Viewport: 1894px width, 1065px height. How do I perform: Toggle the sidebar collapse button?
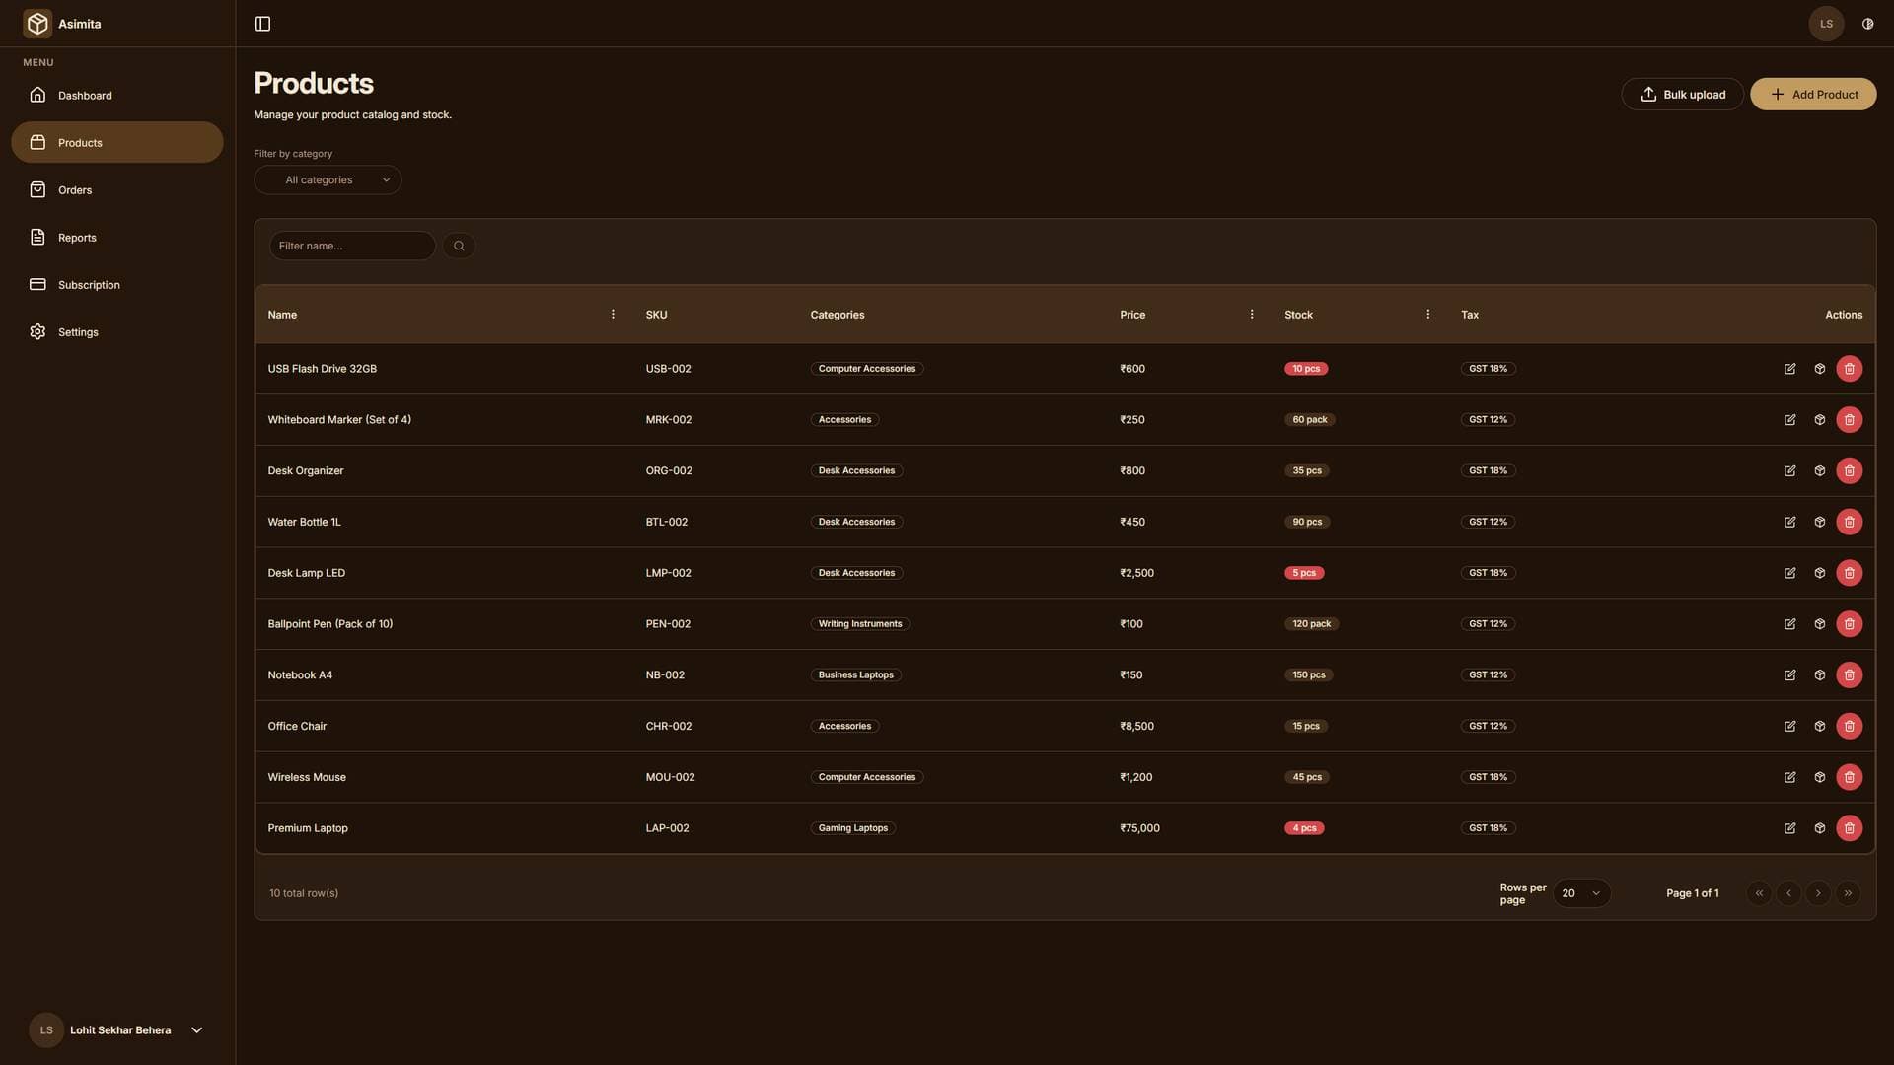[x=261, y=23]
